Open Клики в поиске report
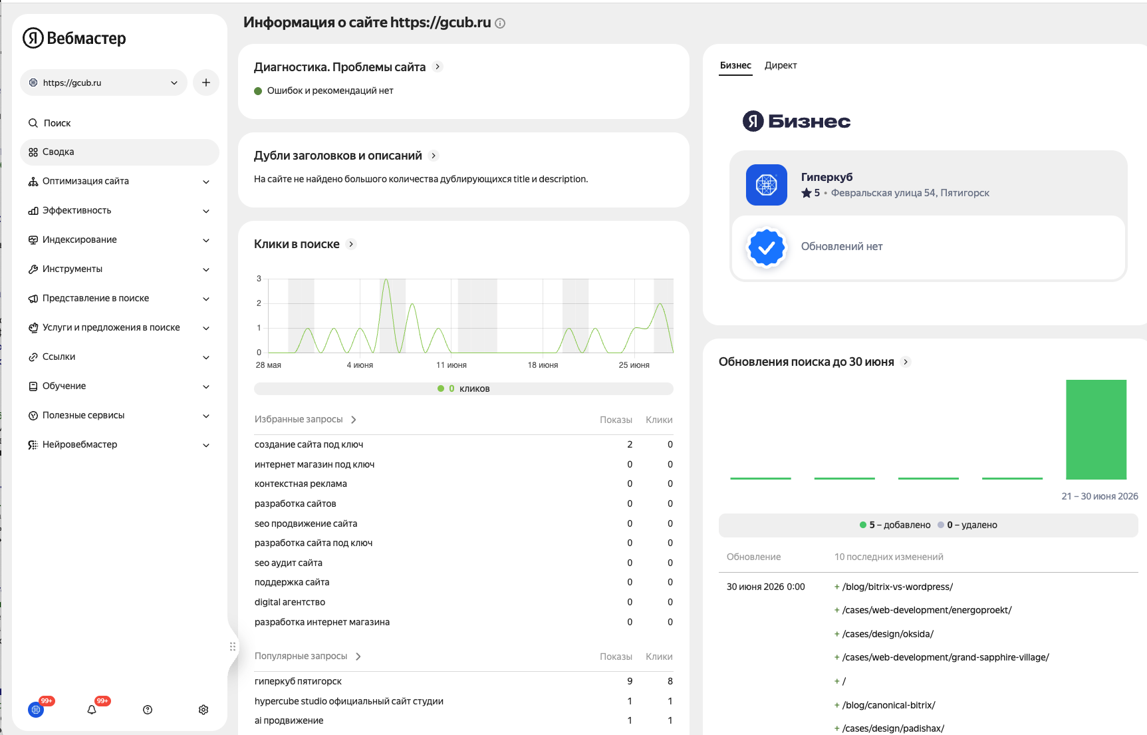The image size is (1147, 735). point(297,244)
